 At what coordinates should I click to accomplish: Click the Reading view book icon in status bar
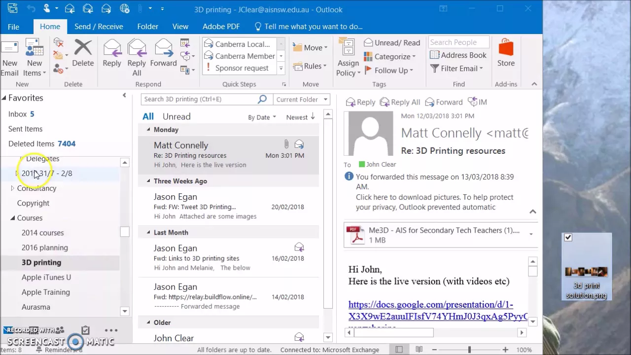tap(419, 350)
